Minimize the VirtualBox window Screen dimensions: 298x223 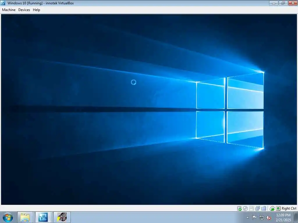(274, 3)
